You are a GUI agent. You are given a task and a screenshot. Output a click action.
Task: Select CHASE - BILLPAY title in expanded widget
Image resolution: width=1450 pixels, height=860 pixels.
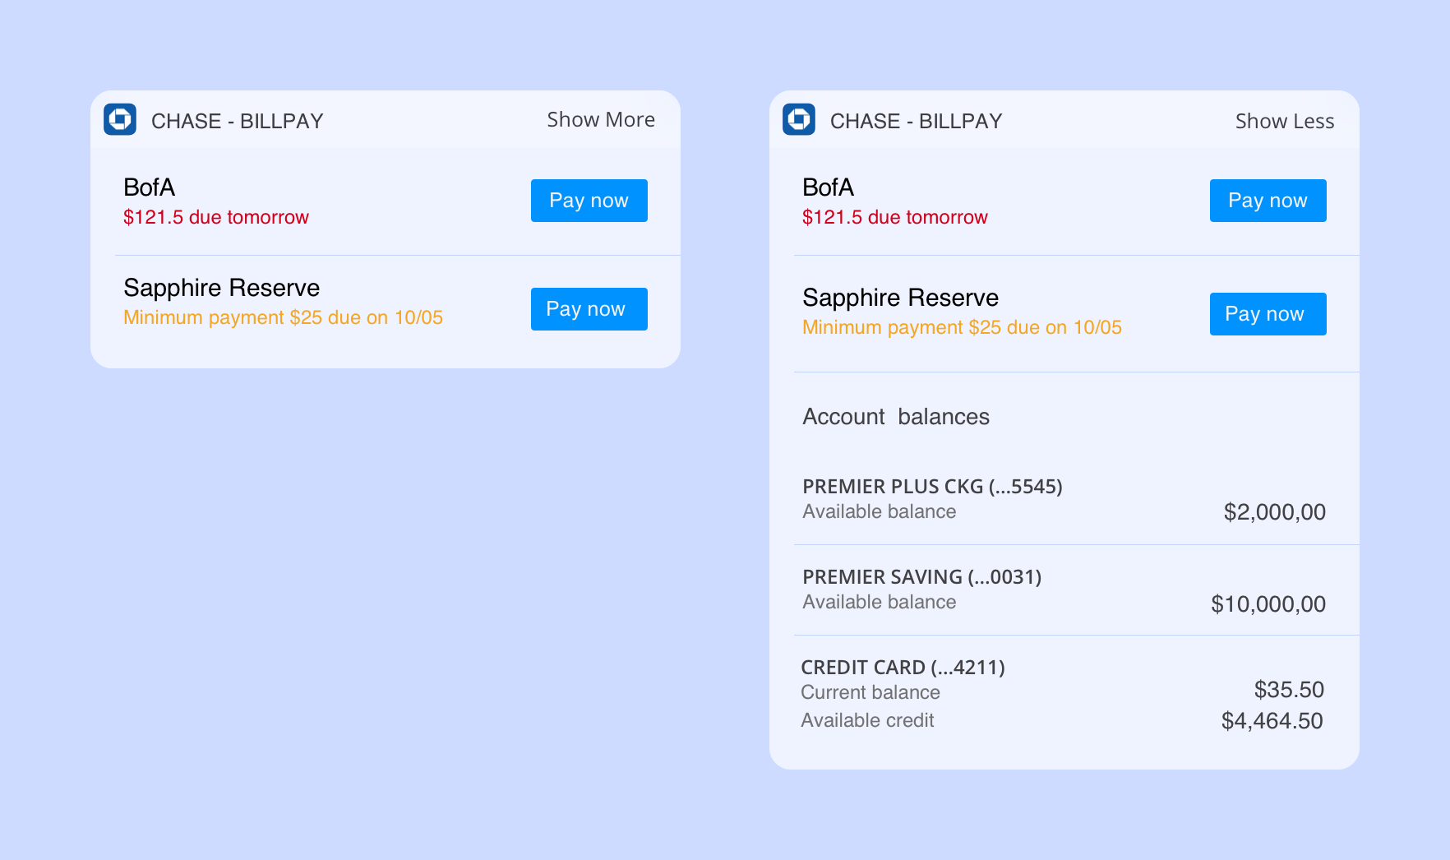click(x=916, y=121)
